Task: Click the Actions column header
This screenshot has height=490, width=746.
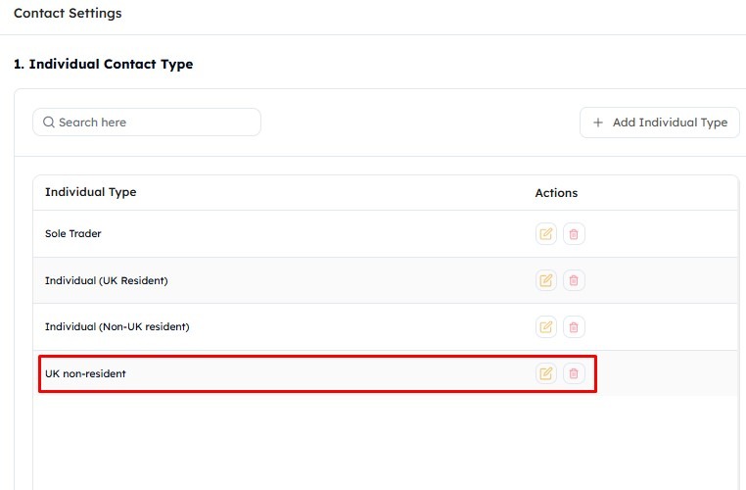Action: 556,193
